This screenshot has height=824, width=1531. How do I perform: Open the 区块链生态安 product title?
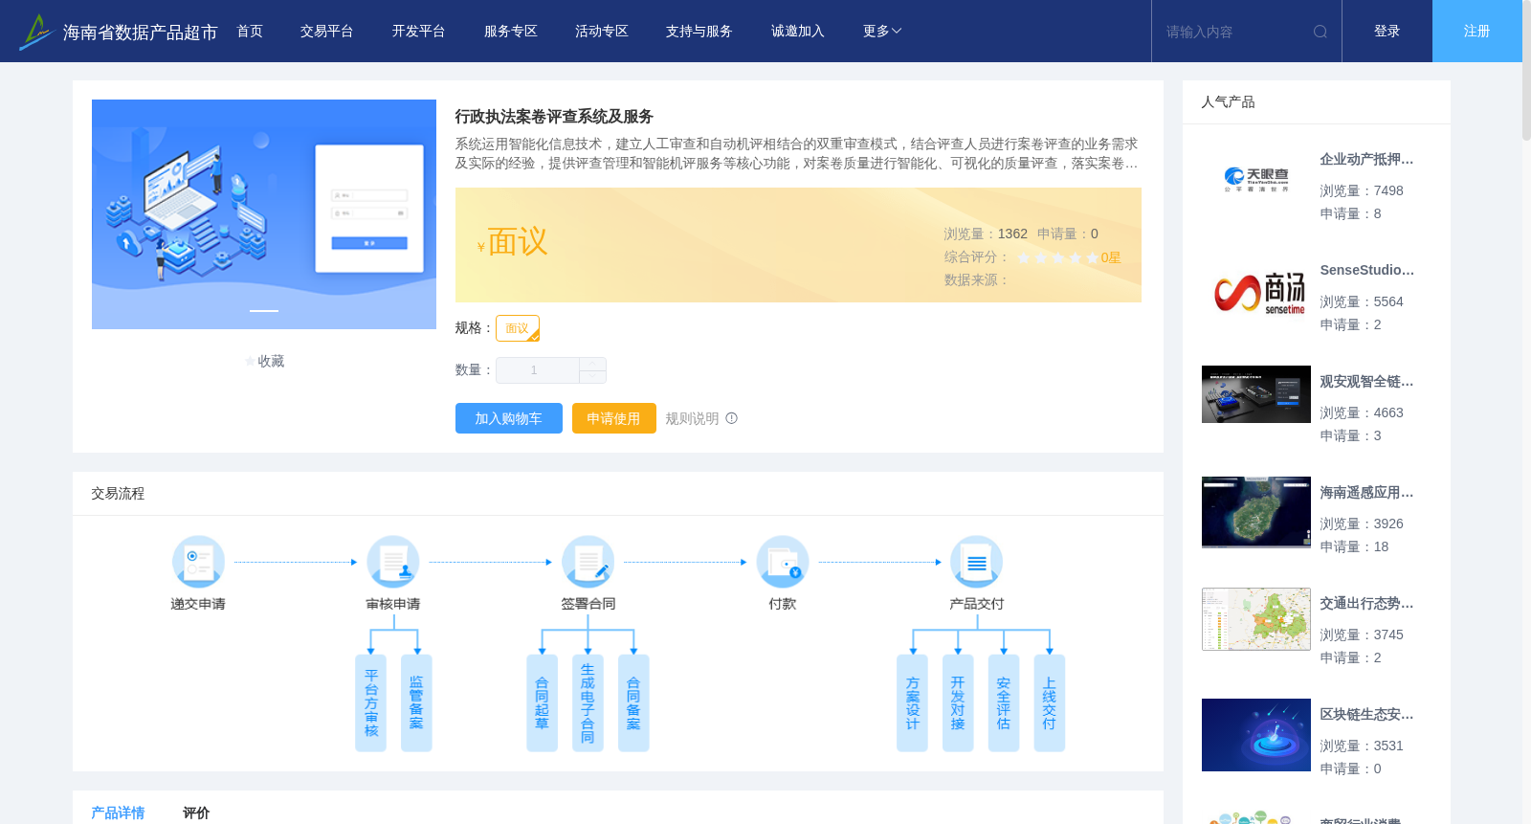pos(1366,714)
